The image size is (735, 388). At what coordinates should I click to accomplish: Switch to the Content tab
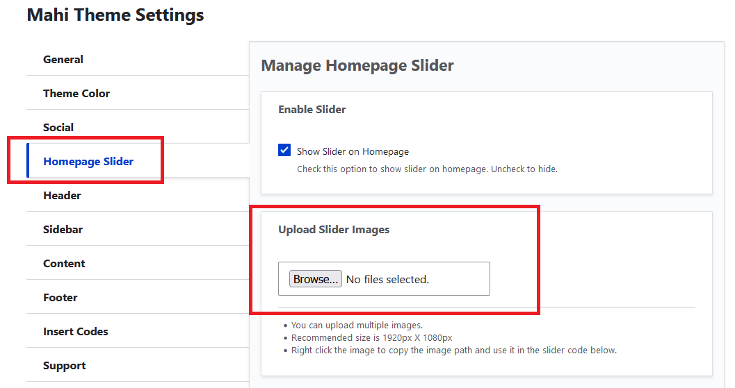coord(64,264)
